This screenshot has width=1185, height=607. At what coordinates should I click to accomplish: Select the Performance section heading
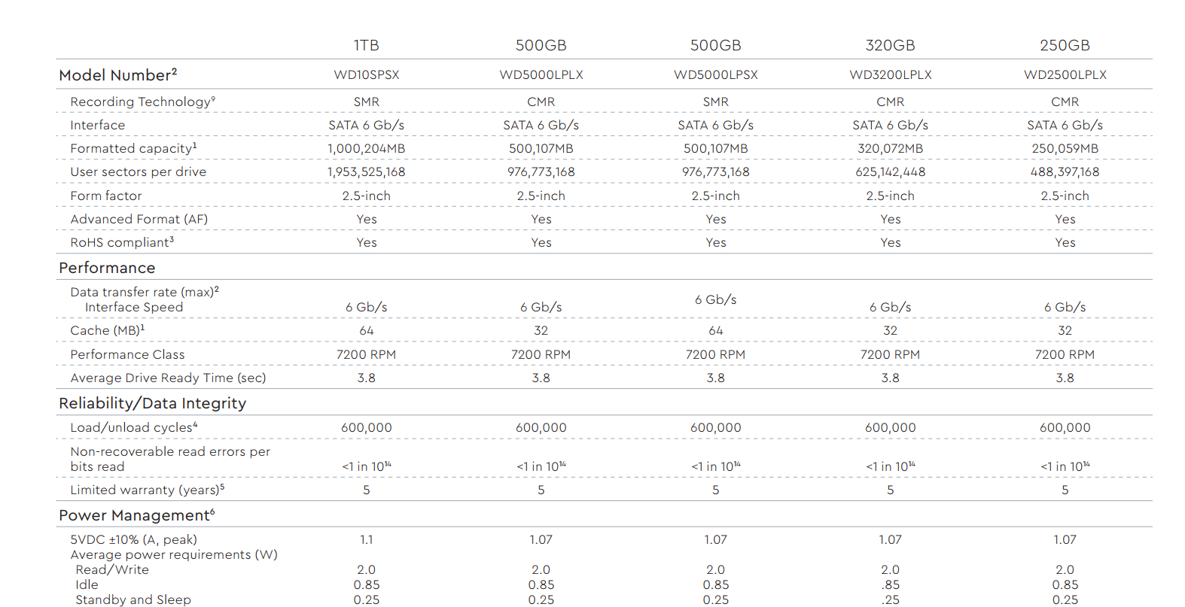click(107, 268)
